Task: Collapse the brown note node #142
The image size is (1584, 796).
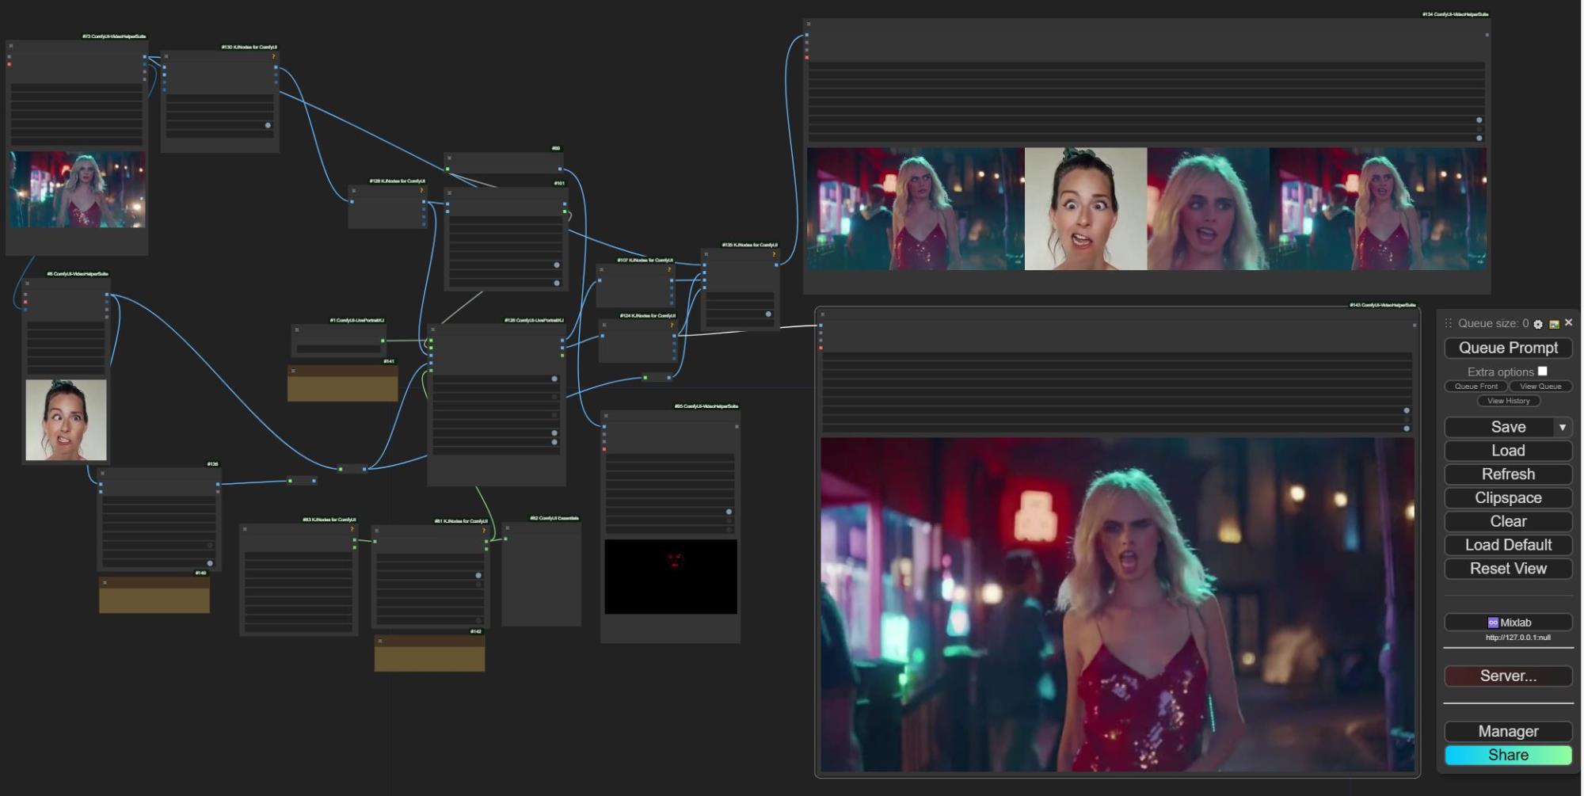Action: coord(380,641)
